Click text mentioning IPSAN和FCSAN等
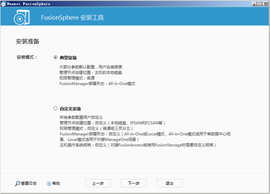Viewport: 270px width, 194px height. [x=112, y=123]
